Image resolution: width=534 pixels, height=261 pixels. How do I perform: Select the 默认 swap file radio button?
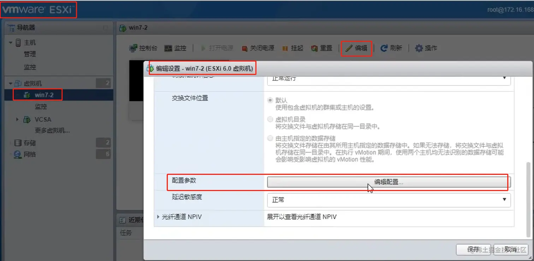pos(270,100)
